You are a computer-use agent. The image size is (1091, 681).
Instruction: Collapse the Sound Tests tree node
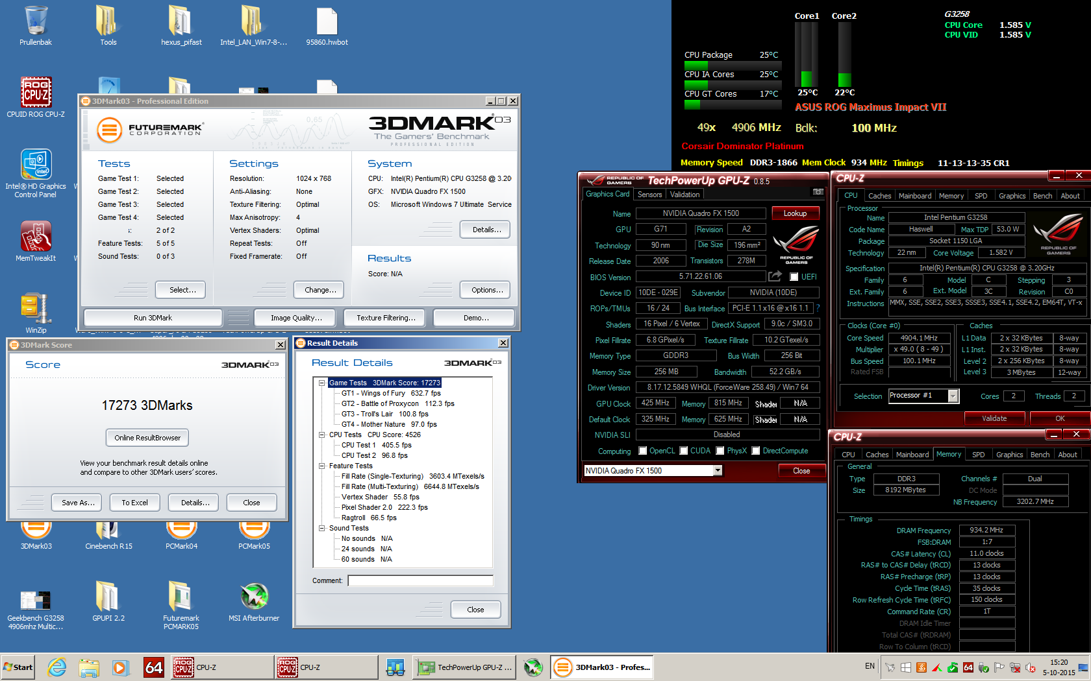(x=321, y=528)
